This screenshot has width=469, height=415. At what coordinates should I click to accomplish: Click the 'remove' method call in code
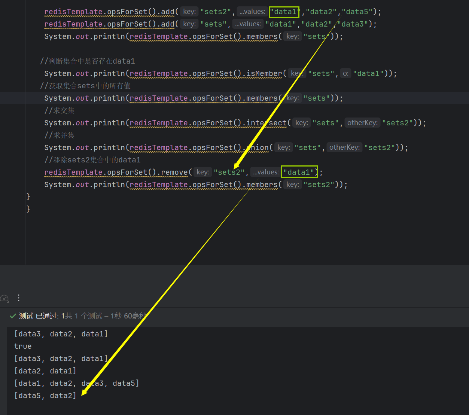(174, 173)
